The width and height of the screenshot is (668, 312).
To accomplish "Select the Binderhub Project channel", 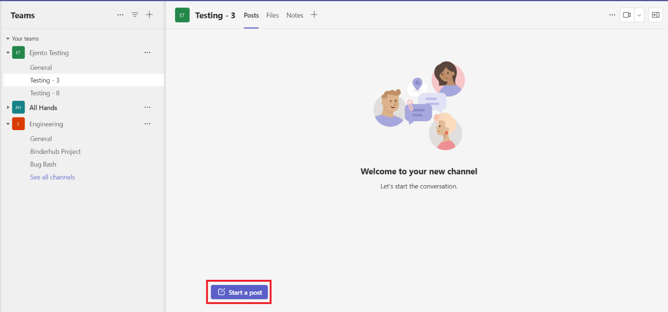I will click(x=55, y=152).
